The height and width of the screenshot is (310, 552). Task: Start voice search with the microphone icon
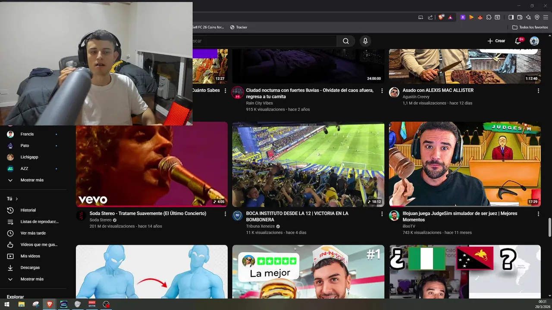365,41
